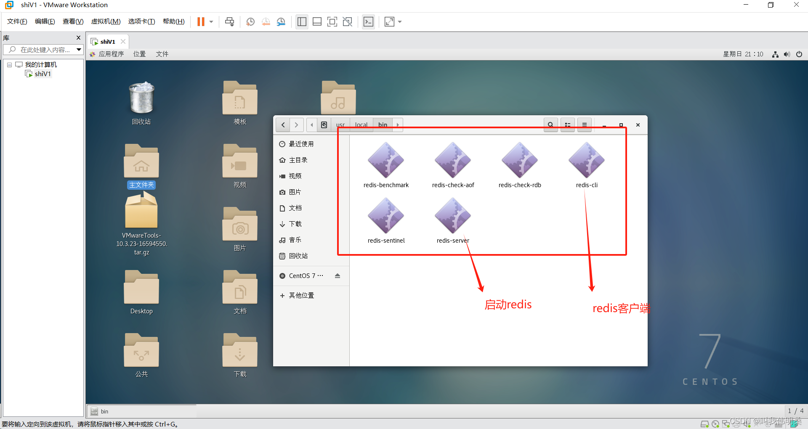Expand the pause button dropdown arrow
The height and width of the screenshot is (429, 808).
(211, 22)
